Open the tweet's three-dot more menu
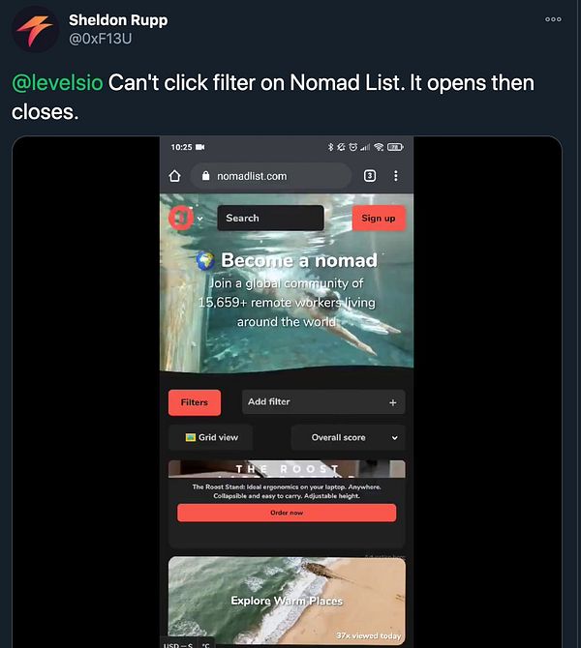The image size is (581, 648). 553,19
